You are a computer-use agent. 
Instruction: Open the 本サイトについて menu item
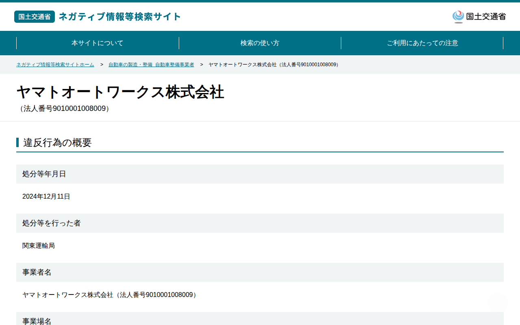point(97,43)
